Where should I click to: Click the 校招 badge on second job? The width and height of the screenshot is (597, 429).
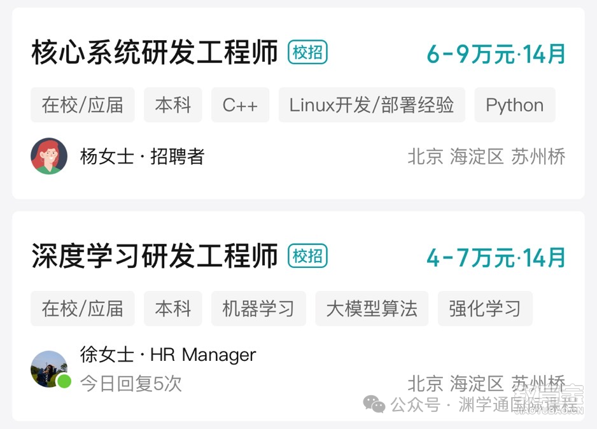pyautogui.click(x=307, y=256)
